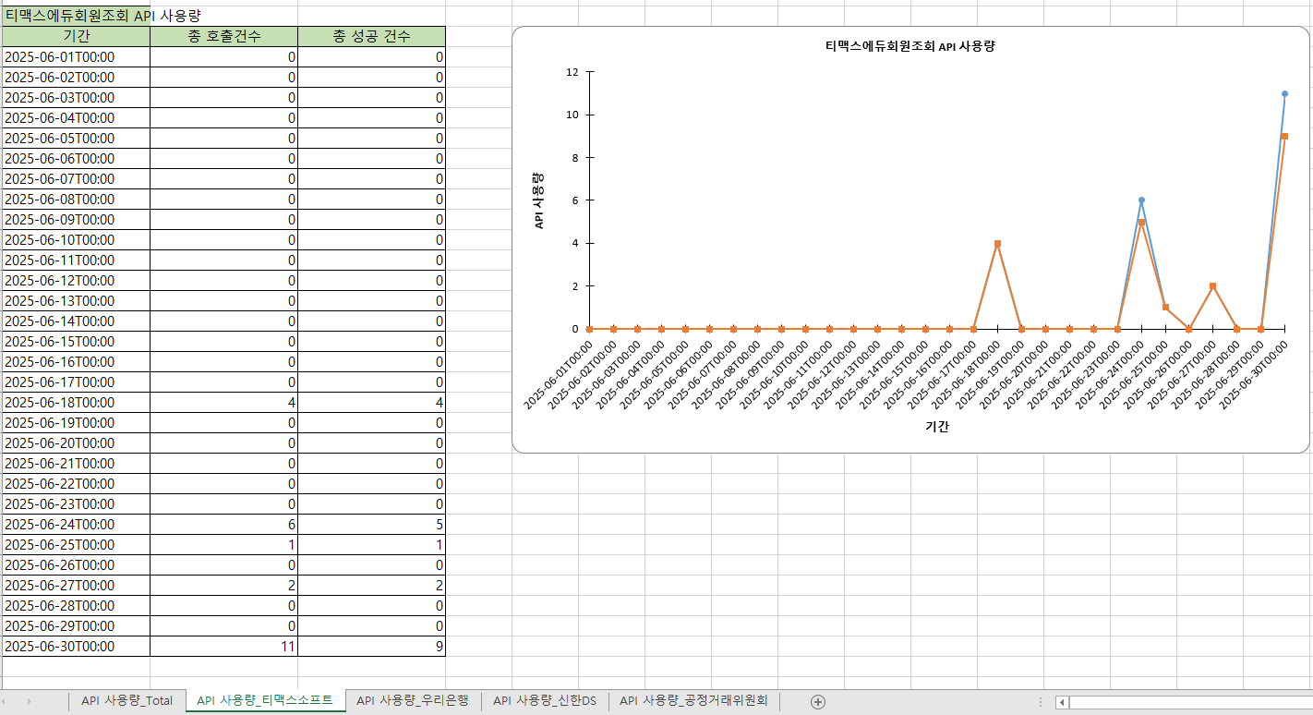Screen dimensions: 1313x715
Task: Select call count 6 on 06-24 row
Action: 223,524
